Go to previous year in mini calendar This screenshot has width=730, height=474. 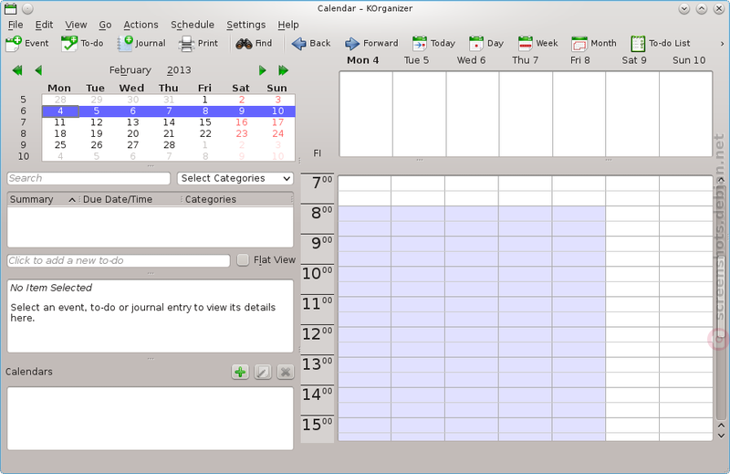pyautogui.click(x=17, y=70)
